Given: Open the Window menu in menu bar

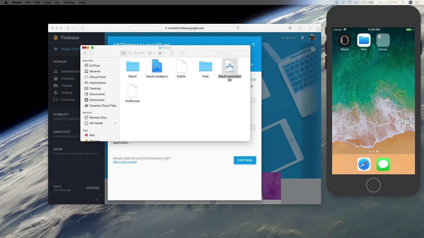Looking at the screenshot, I should [69, 2].
